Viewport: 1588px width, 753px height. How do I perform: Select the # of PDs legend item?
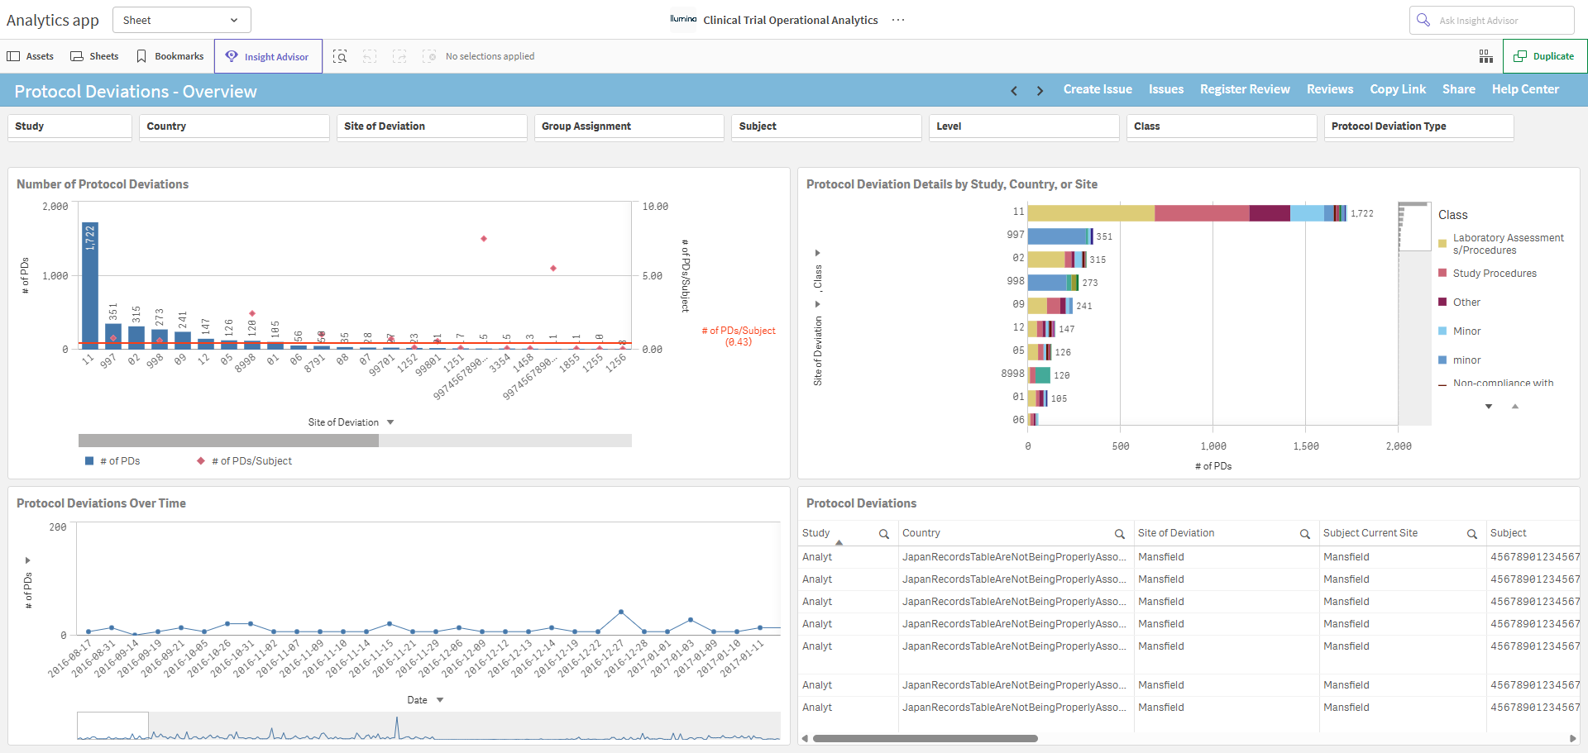click(112, 461)
